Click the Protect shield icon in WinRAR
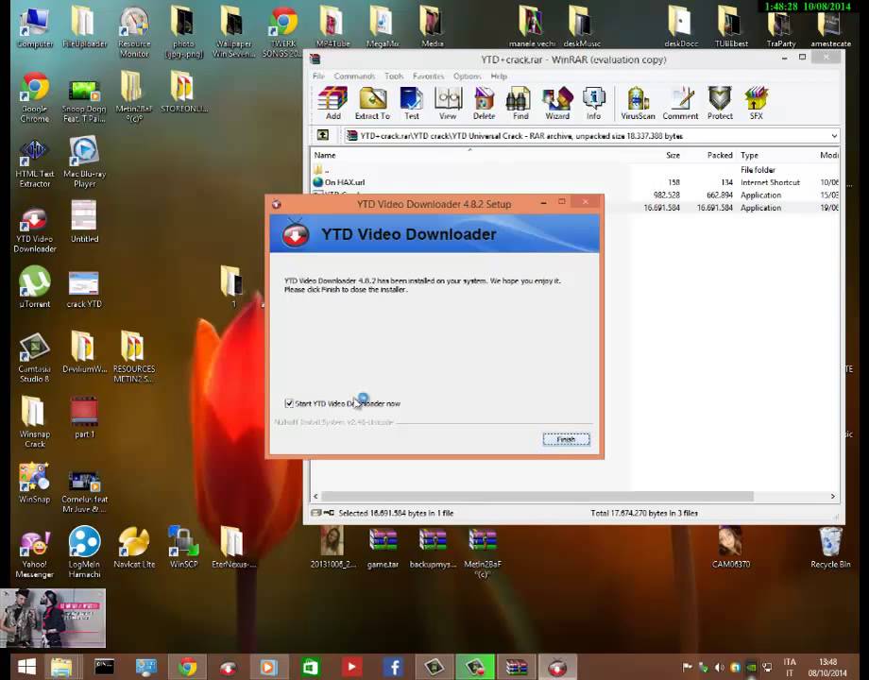The image size is (869, 680). pyautogui.click(x=720, y=104)
